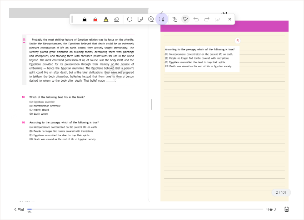Click question 01 number label
The height and width of the screenshot is (220, 304).
pyautogui.click(x=23, y=97)
